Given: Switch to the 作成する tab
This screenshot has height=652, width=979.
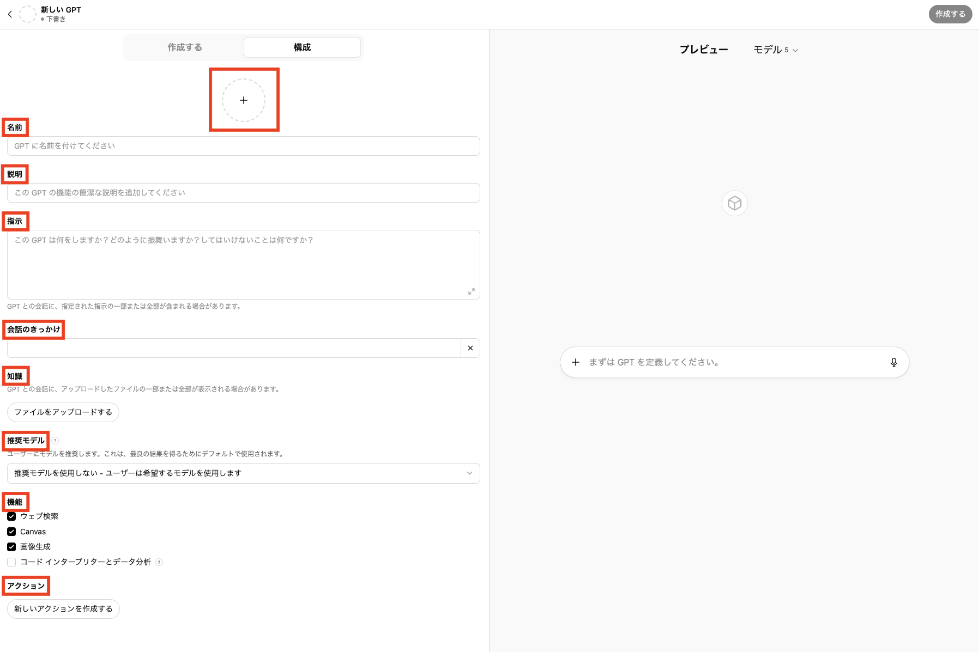Looking at the screenshot, I should (185, 47).
